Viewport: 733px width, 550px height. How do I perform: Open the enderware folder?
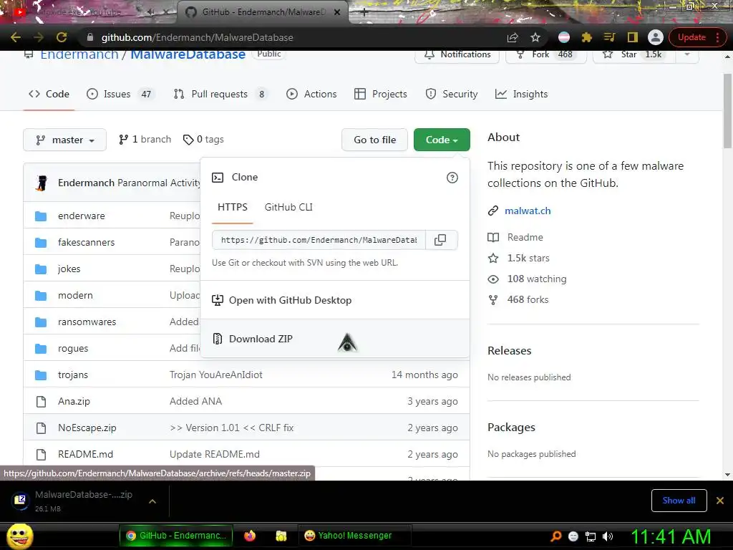[82, 216]
